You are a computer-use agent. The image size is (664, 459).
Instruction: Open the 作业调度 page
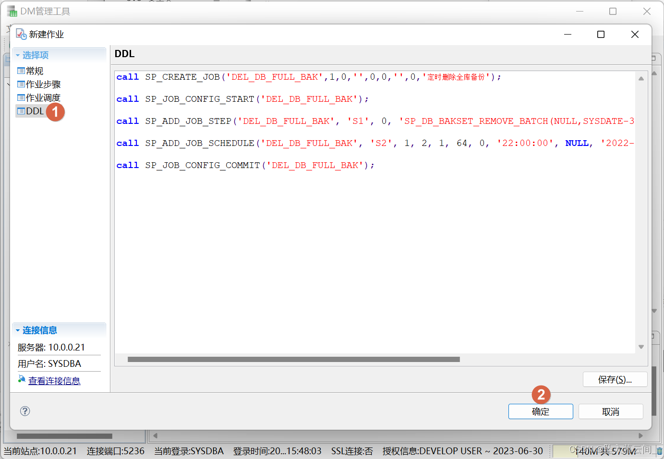tap(43, 98)
